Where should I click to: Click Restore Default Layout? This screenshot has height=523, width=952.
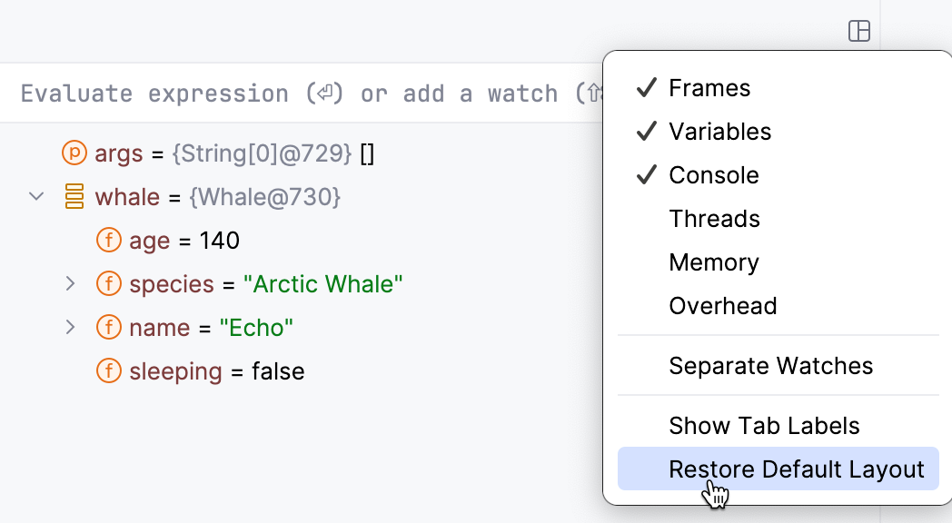point(797,469)
